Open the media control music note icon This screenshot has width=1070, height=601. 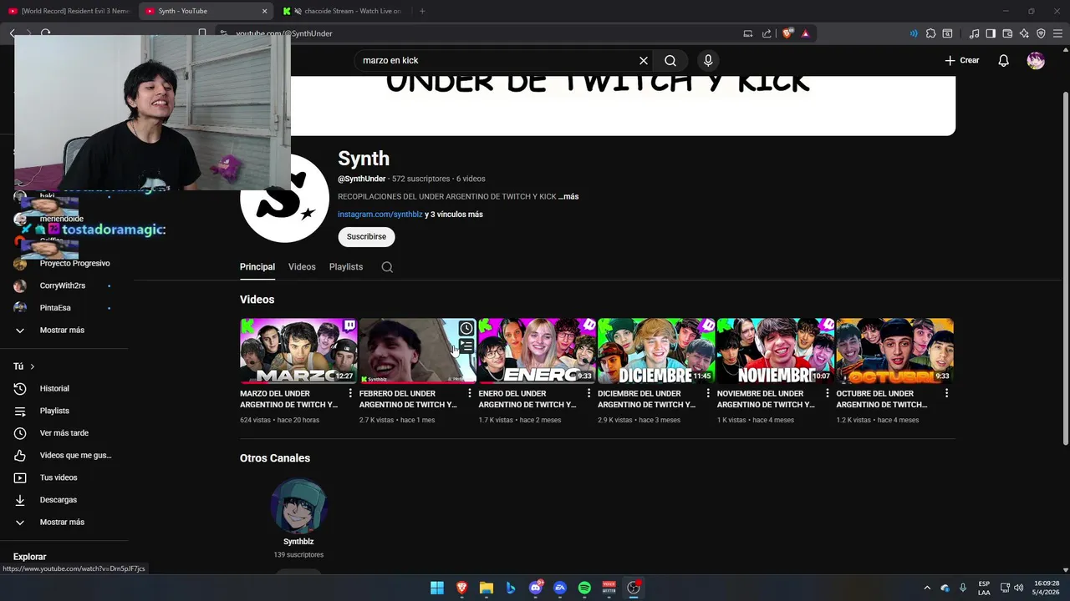974,33
